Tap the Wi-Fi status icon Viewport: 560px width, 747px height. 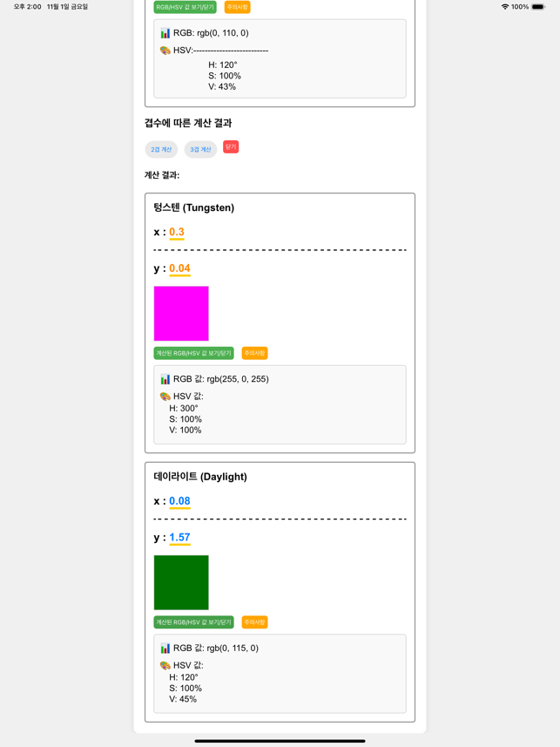point(505,7)
